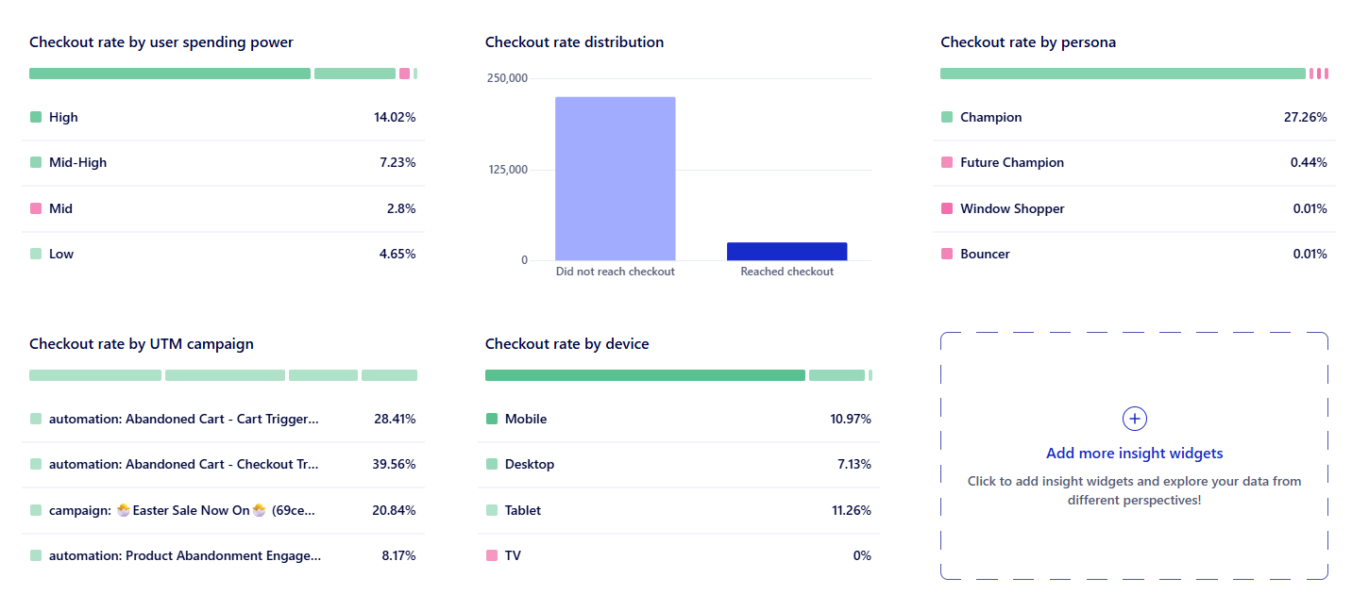Viewport: 1369px width, 611px height.
Task: Select the legend square next to High spending power
Action: (36, 117)
